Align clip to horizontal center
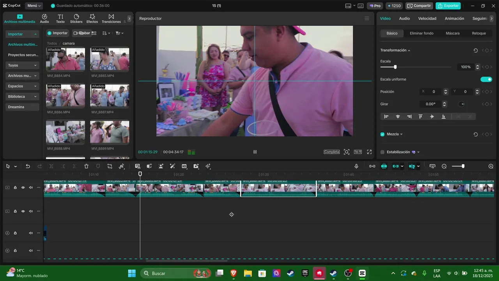Screen dimensions: 499x281 (x=398, y=117)
